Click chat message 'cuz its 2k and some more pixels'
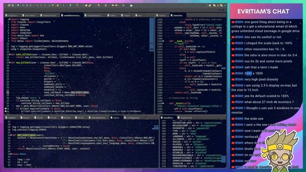The width and height of the screenshot is (306, 172). point(268,62)
